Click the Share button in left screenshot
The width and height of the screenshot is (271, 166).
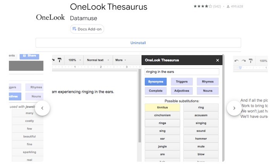pos(29,56)
